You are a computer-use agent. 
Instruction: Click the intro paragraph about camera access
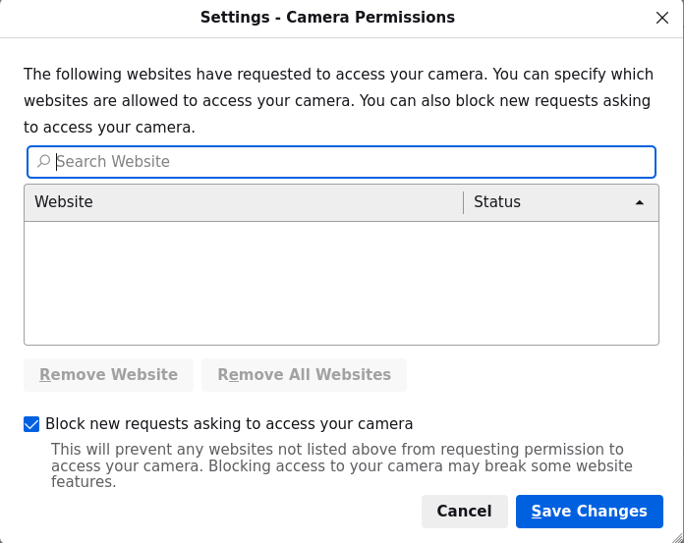click(338, 100)
